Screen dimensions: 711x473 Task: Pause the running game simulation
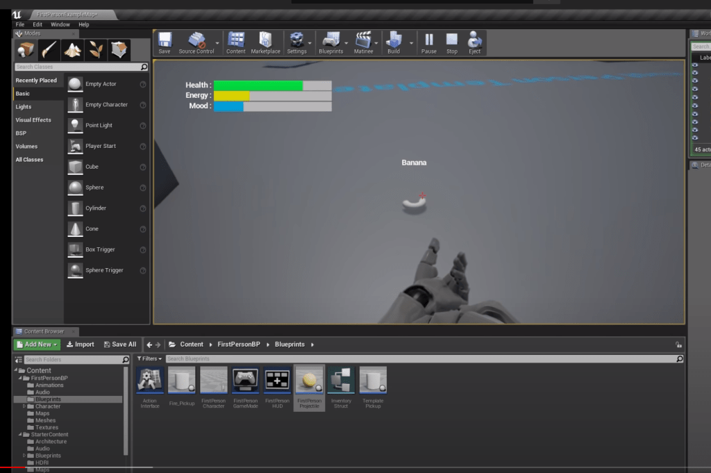click(x=429, y=42)
